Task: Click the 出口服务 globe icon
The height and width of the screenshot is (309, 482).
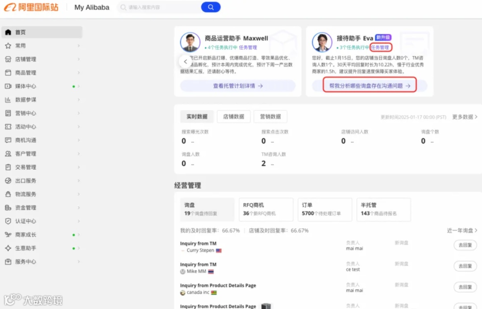Action: (8, 181)
